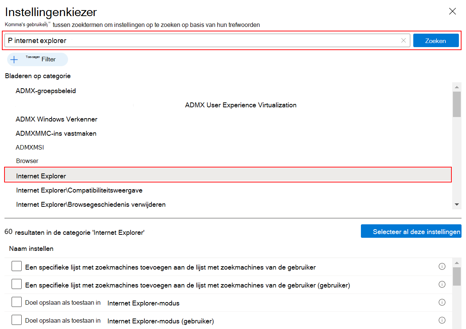This screenshot has width=466, height=329.
Task: Select ADMX-groepsbeleid category
Action: point(46,91)
